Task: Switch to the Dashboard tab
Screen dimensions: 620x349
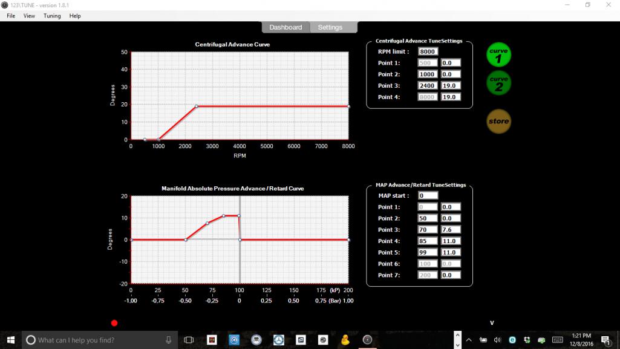Action: click(286, 27)
